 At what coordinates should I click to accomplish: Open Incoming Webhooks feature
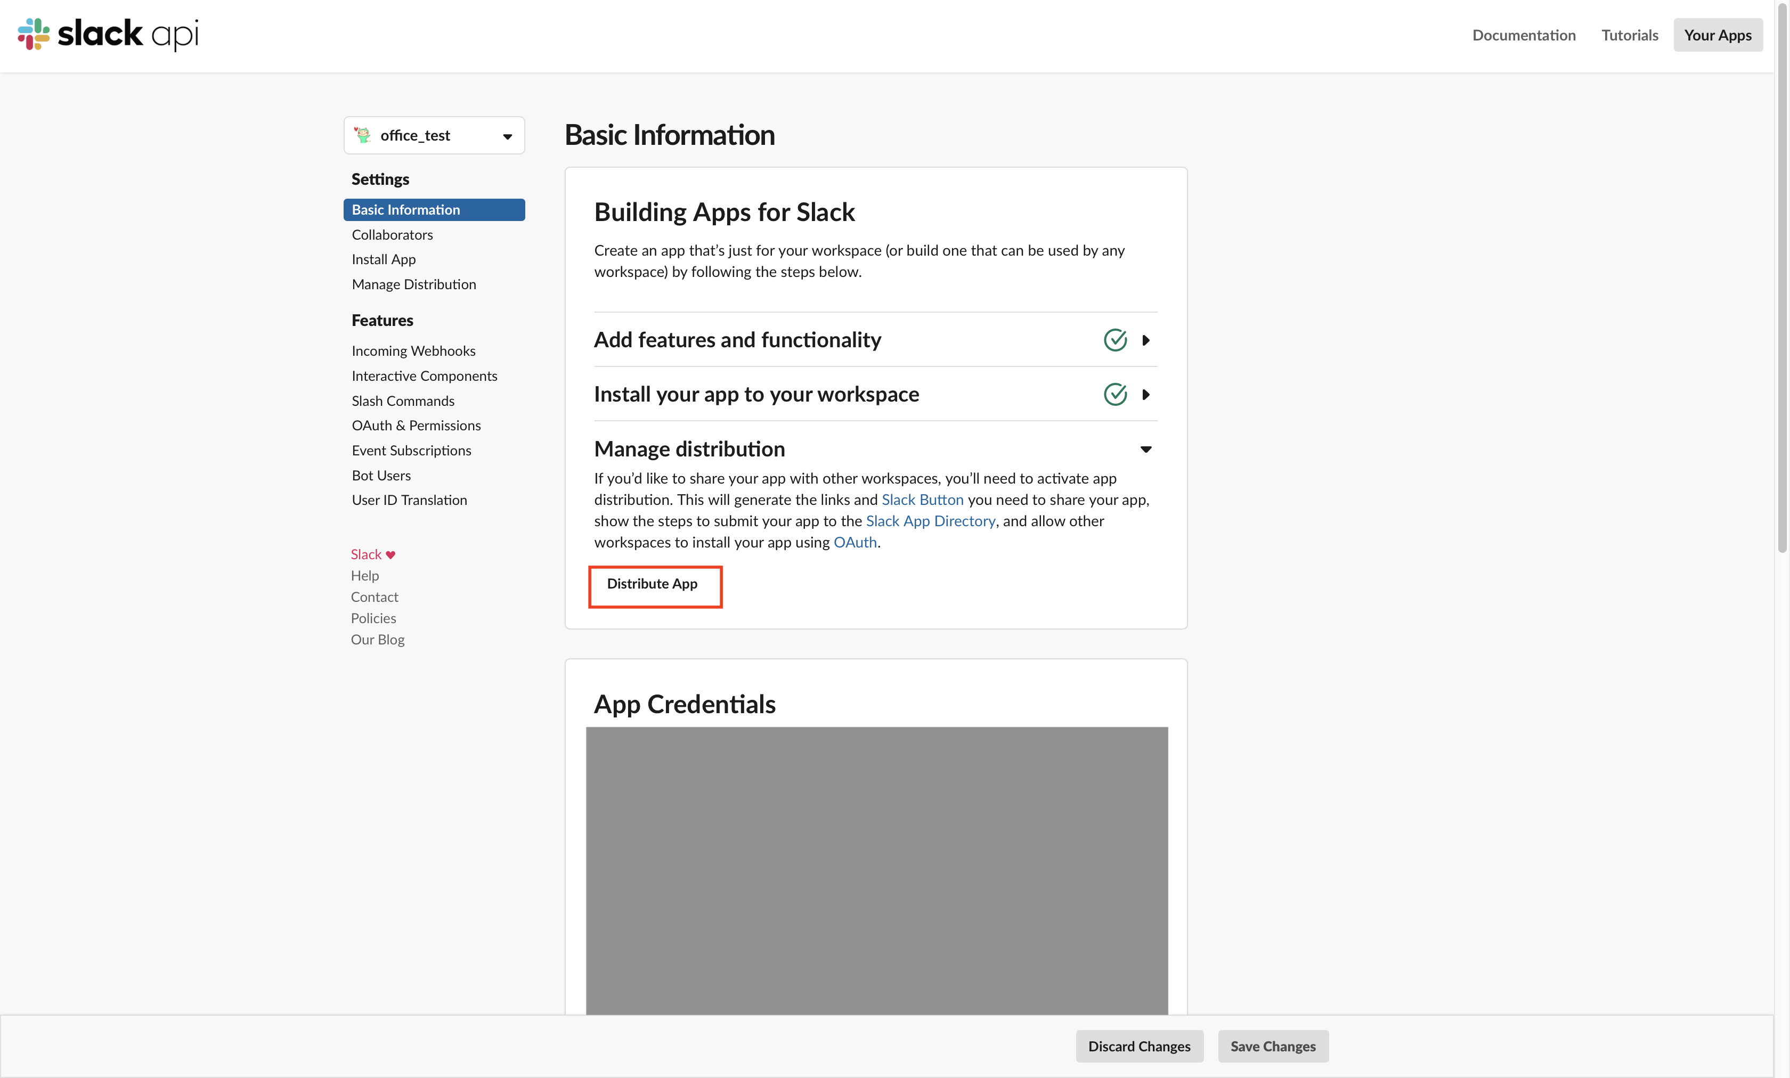(413, 351)
